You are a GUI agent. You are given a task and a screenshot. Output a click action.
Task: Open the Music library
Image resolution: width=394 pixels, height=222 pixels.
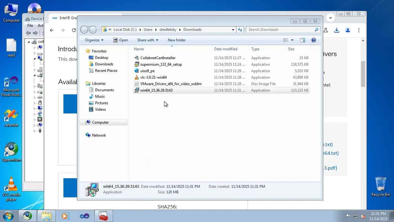pos(100,97)
